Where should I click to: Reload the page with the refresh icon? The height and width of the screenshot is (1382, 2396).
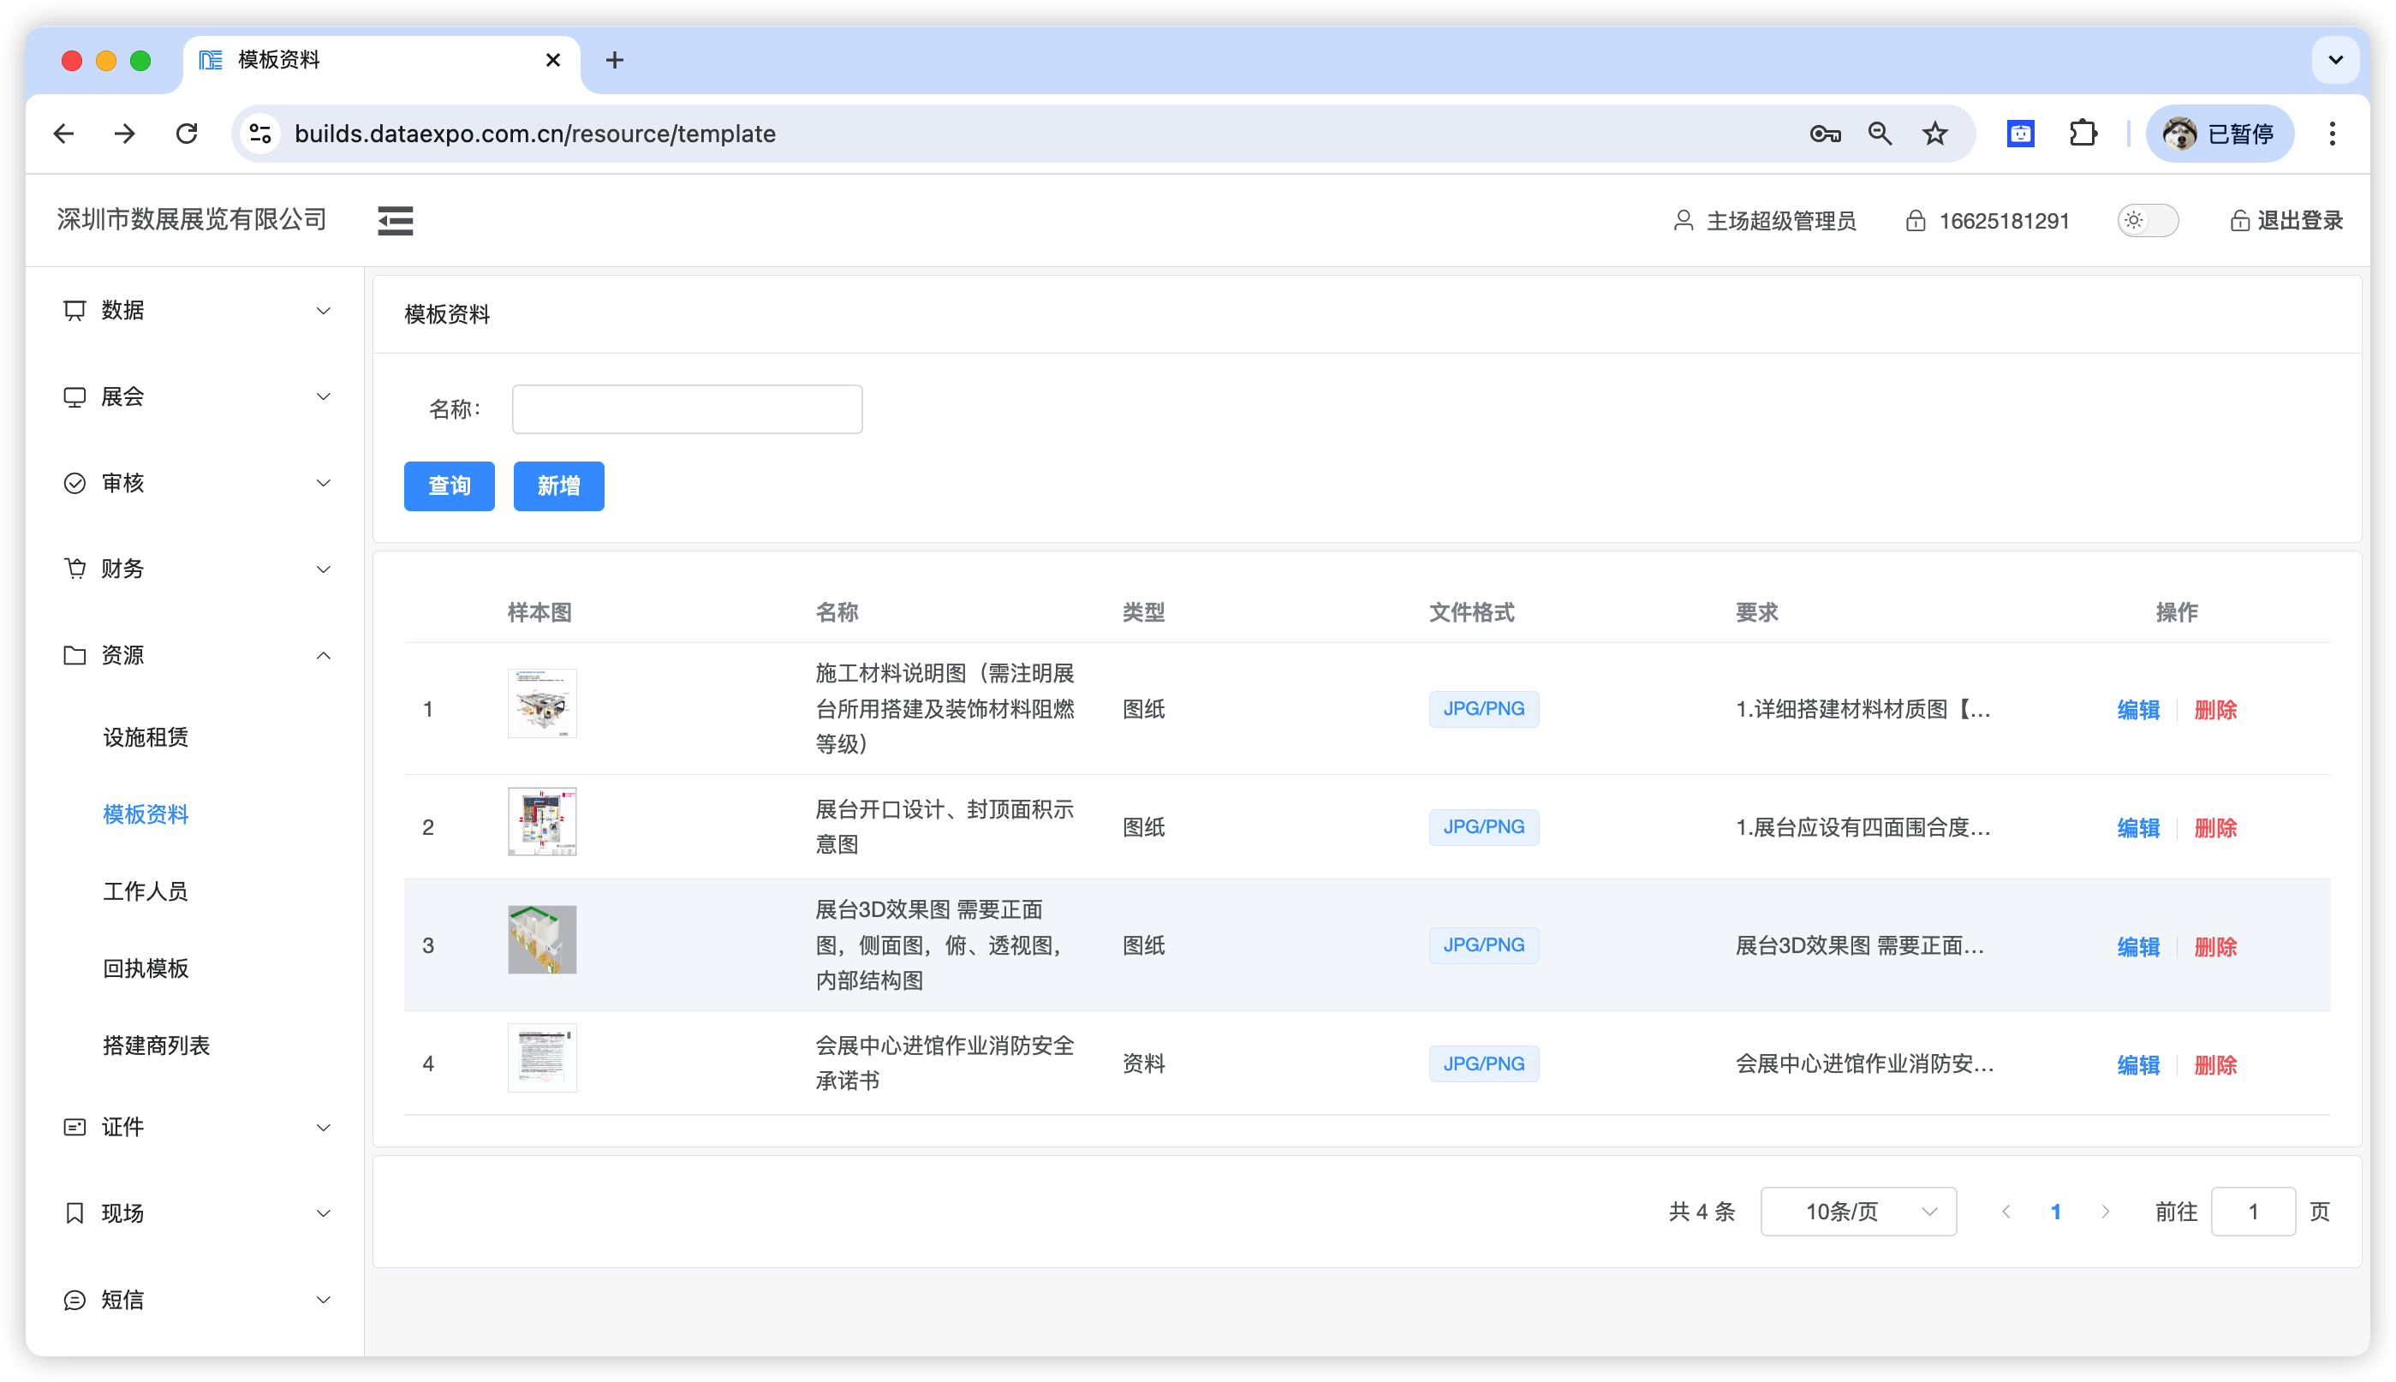(187, 134)
